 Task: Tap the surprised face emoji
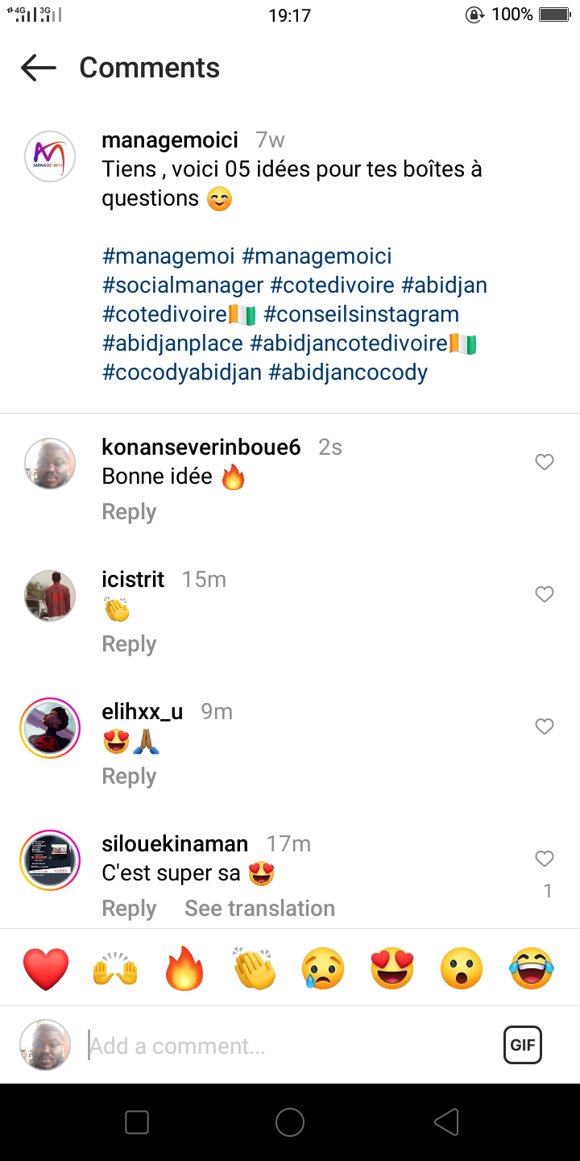[x=462, y=968]
